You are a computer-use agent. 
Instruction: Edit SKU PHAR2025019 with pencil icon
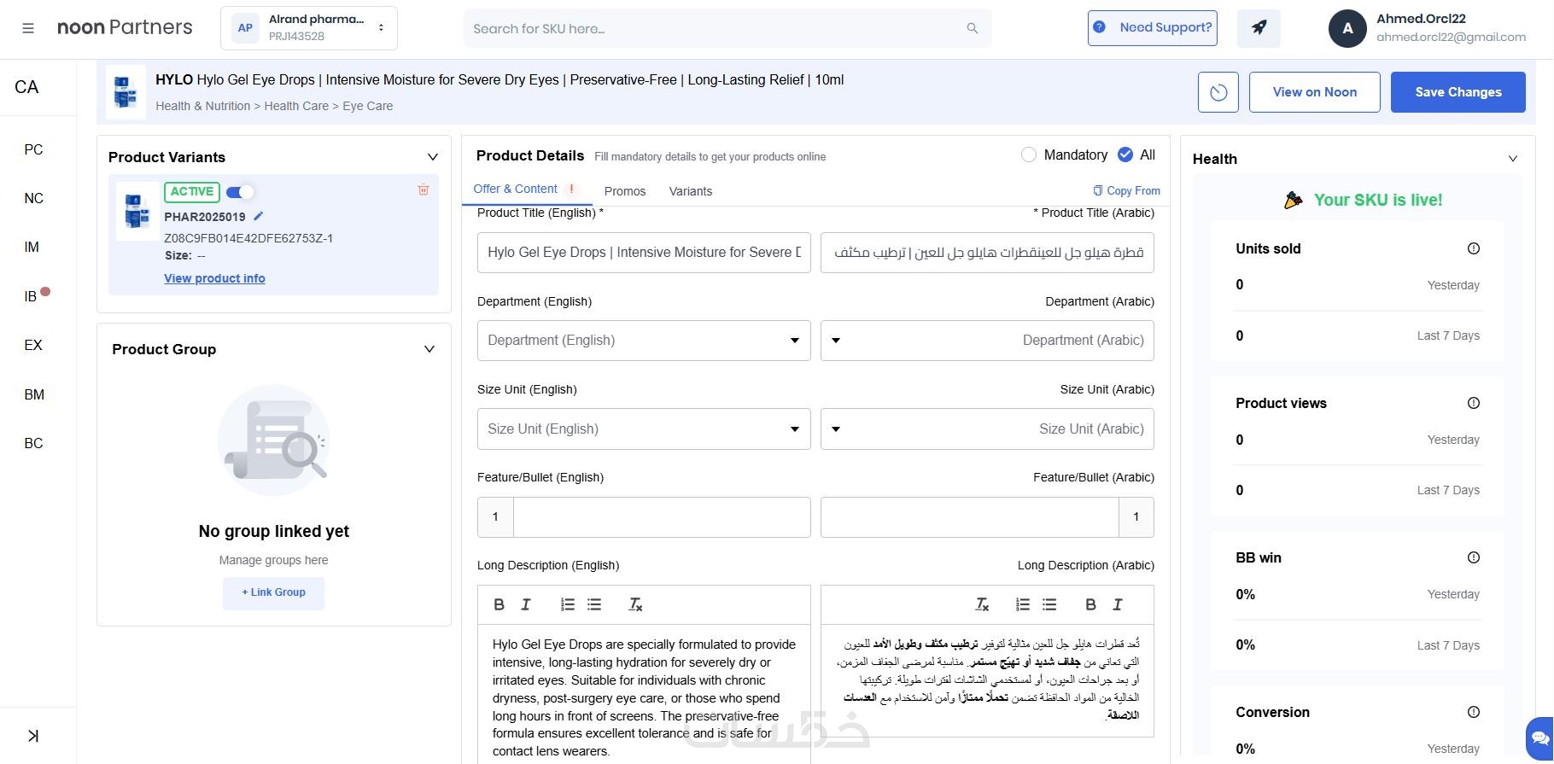point(259,216)
